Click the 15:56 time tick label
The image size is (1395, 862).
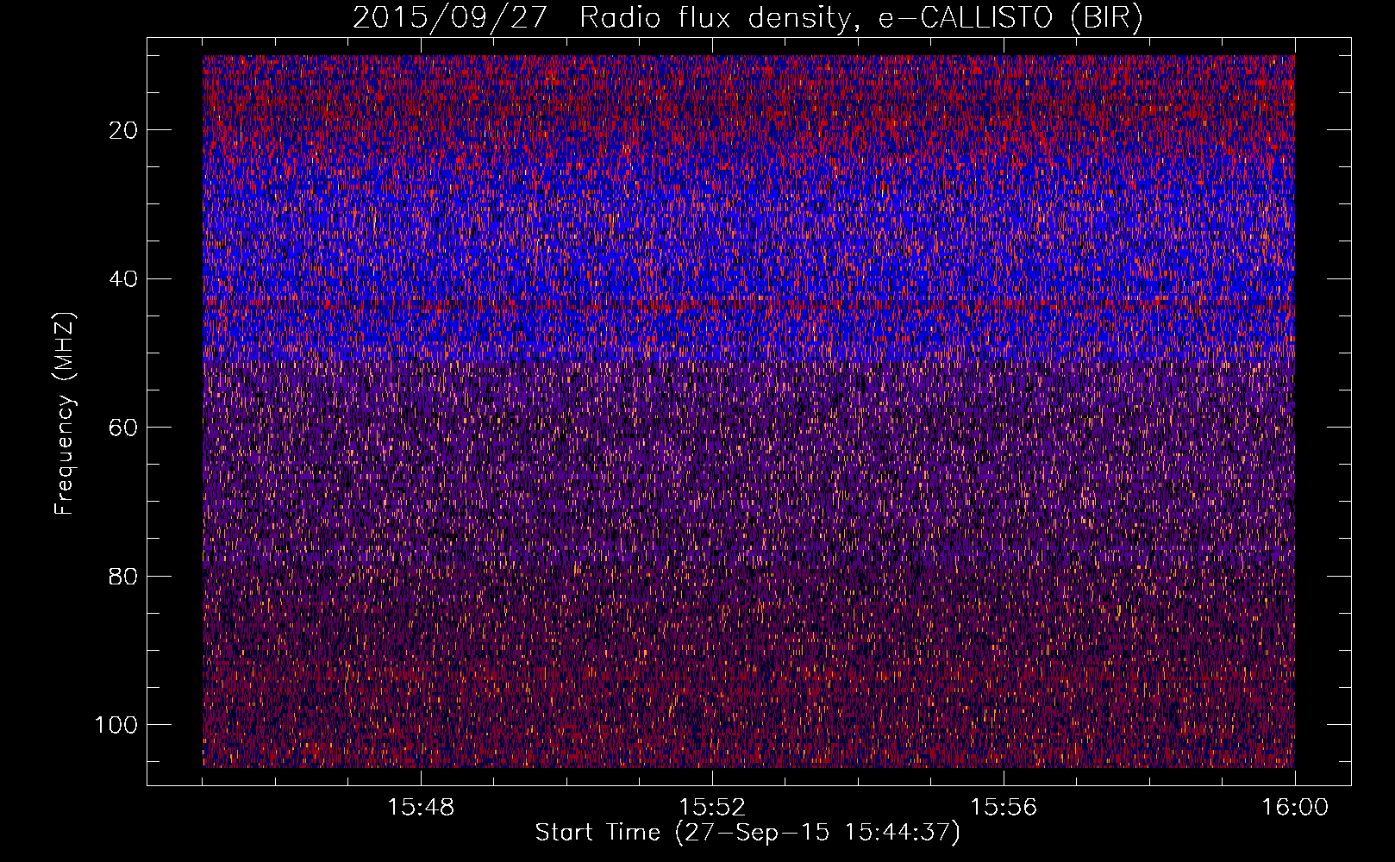pos(1004,808)
